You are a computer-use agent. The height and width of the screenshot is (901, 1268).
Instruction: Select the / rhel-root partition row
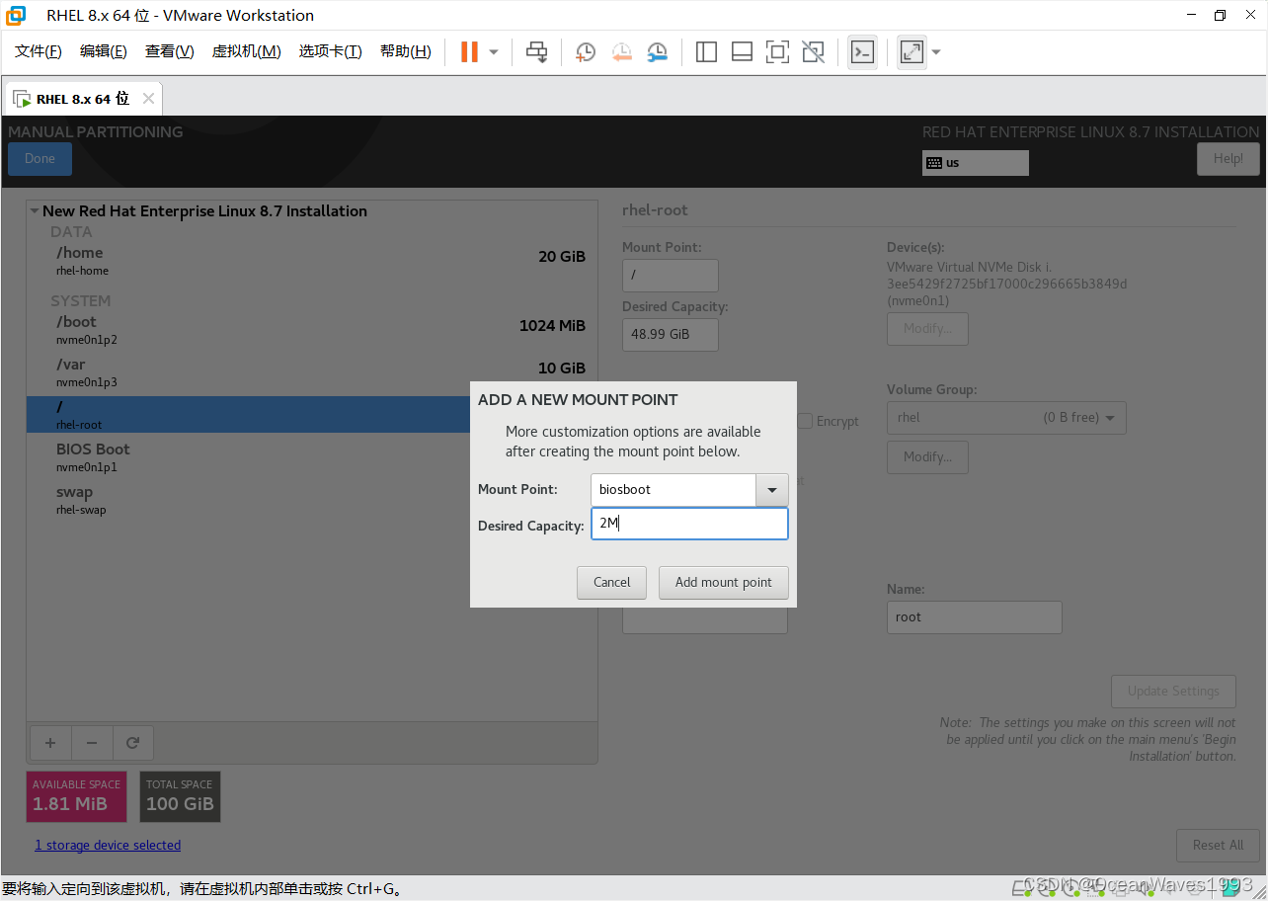[249, 415]
